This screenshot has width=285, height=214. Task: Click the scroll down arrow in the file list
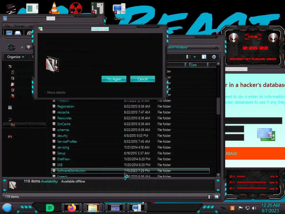coord(218,175)
